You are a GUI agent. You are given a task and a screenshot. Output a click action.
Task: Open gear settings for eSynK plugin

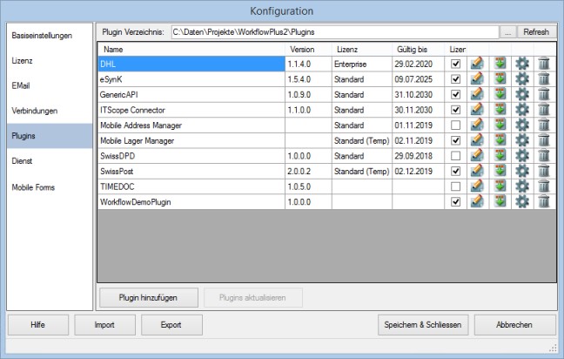pos(522,78)
